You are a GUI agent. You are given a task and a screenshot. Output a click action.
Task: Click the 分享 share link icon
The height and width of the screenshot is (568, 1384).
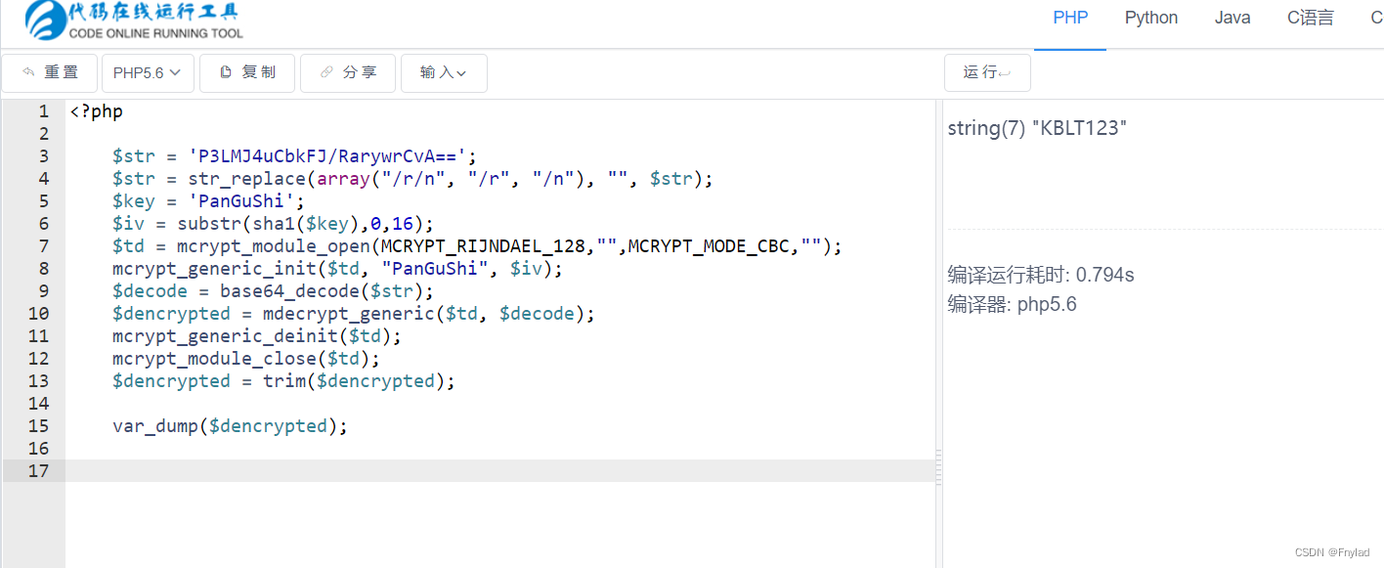click(326, 72)
